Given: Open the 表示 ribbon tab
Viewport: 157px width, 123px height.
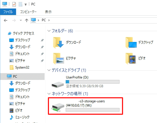Looking at the screenshot, I should pyautogui.click(x=48, y=12).
